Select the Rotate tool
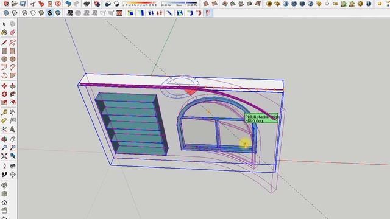The width and height of the screenshot is (390, 219). pos(4,94)
